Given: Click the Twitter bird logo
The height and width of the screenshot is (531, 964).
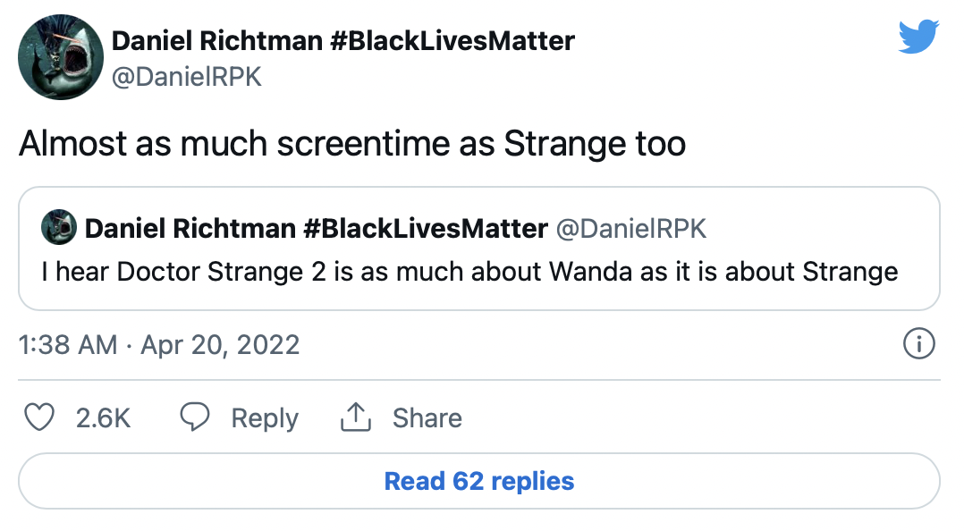Looking at the screenshot, I should [x=919, y=37].
